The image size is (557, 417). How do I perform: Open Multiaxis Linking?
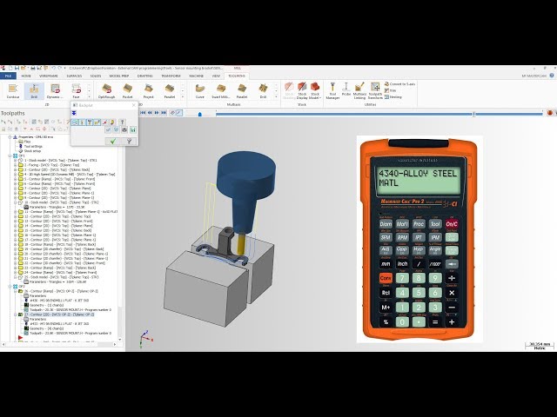click(359, 90)
